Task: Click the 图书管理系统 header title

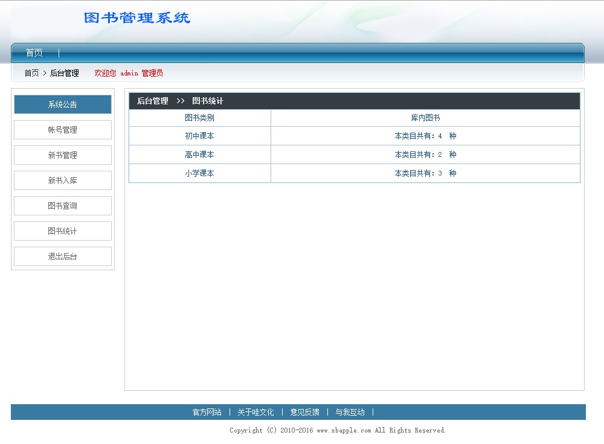Action: coord(137,18)
